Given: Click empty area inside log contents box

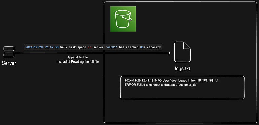Looking at the screenshot, I should (182, 93).
